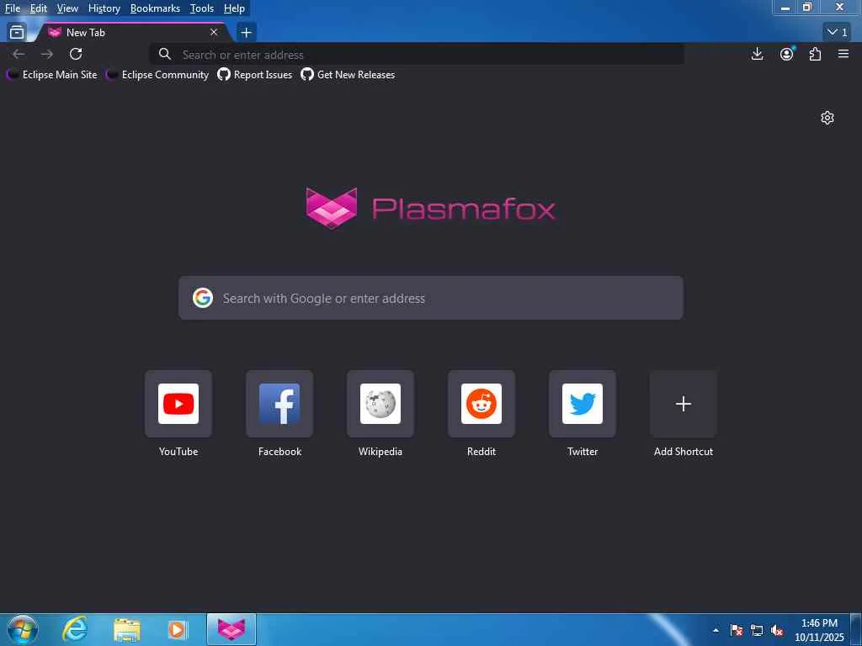The height and width of the screenshot is (646, 862).
Task: Open the Facebook shortcut tile
Action: tap(279, 404)
